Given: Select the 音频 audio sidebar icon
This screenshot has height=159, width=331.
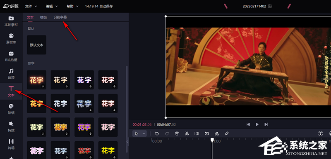Looking at the screenshot, I should click(11, 74).
